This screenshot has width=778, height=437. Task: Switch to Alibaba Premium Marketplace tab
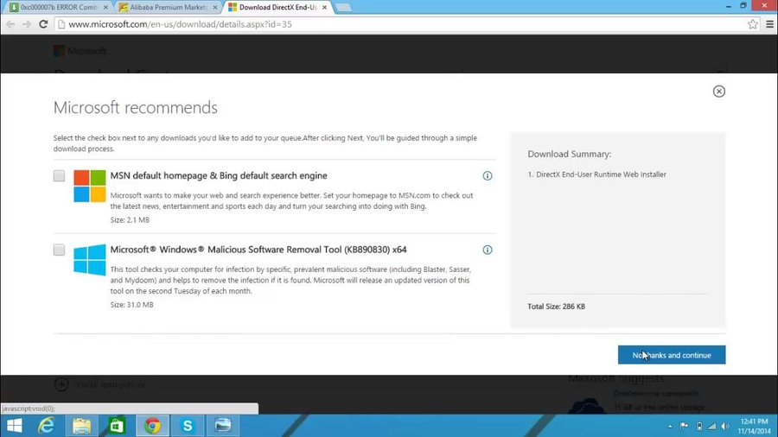[x=167, y=8]
